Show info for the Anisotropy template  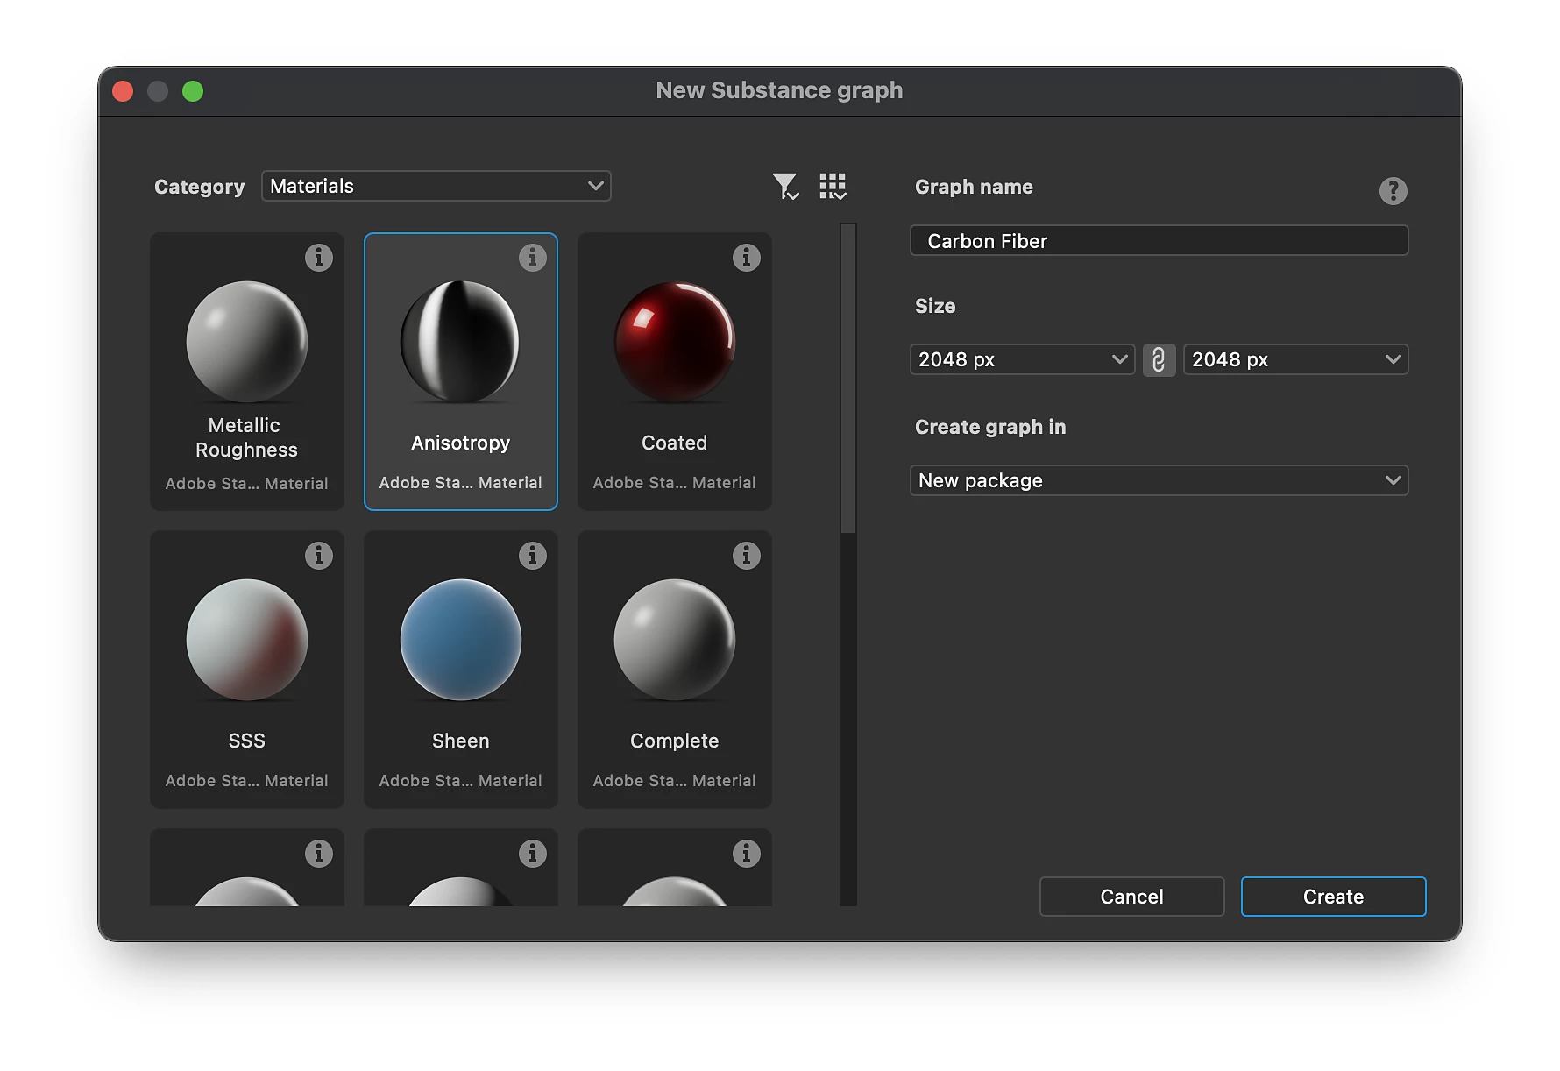click(533, 258)
